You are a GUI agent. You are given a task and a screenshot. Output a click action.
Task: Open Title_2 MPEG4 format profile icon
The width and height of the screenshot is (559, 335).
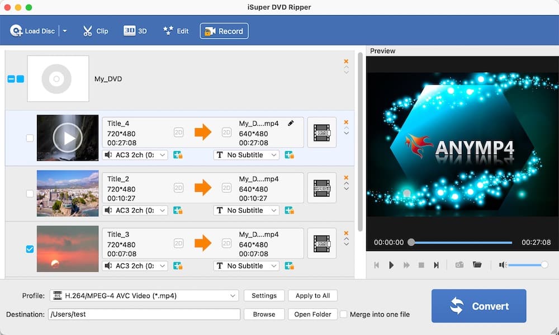click(x=321, y=188)
